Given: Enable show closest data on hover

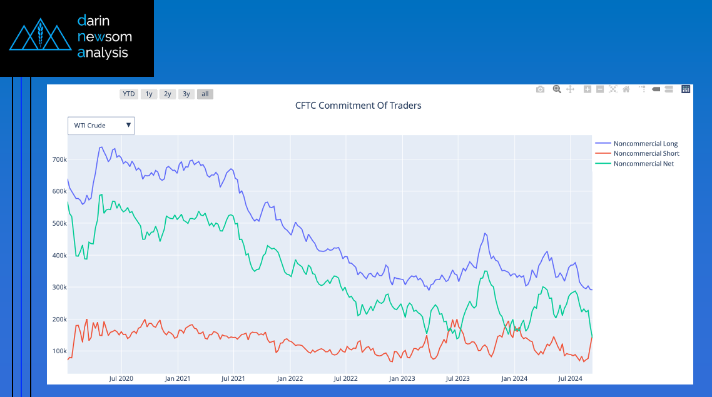Looking at the screenshot, I should point(656,89).
